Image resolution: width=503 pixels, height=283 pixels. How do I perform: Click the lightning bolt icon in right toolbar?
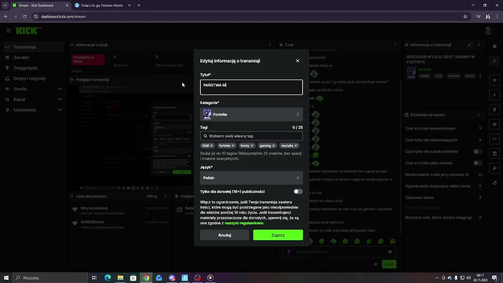pyautogui.click(x=494, y=95)
